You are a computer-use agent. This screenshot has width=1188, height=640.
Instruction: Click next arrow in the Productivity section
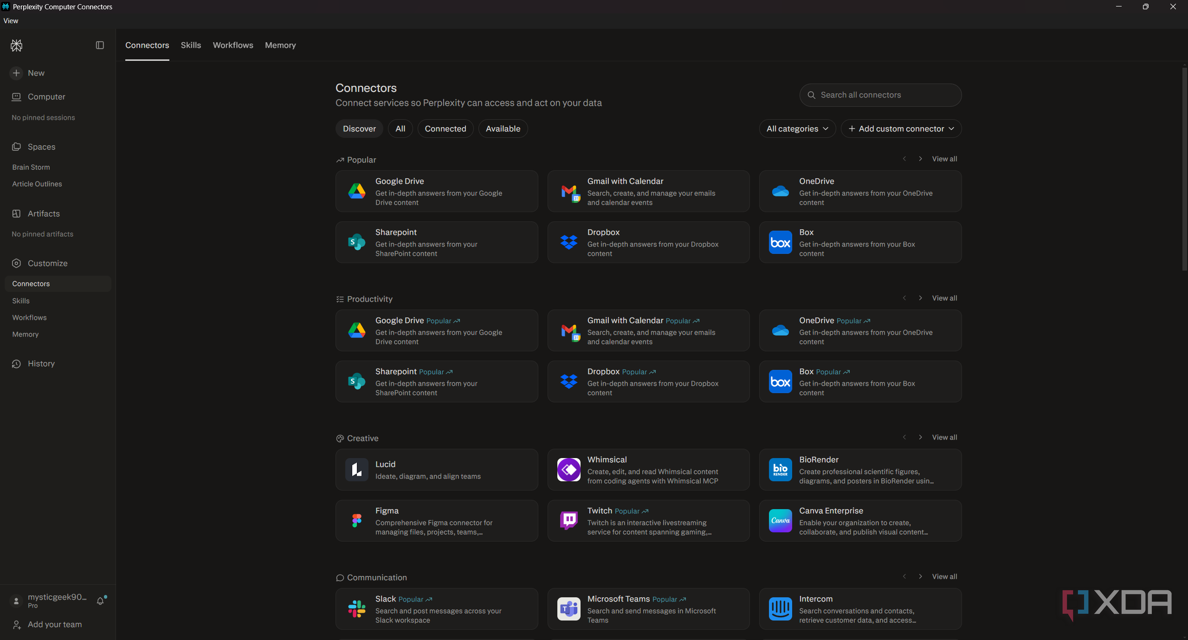click(x=920, y=298)
